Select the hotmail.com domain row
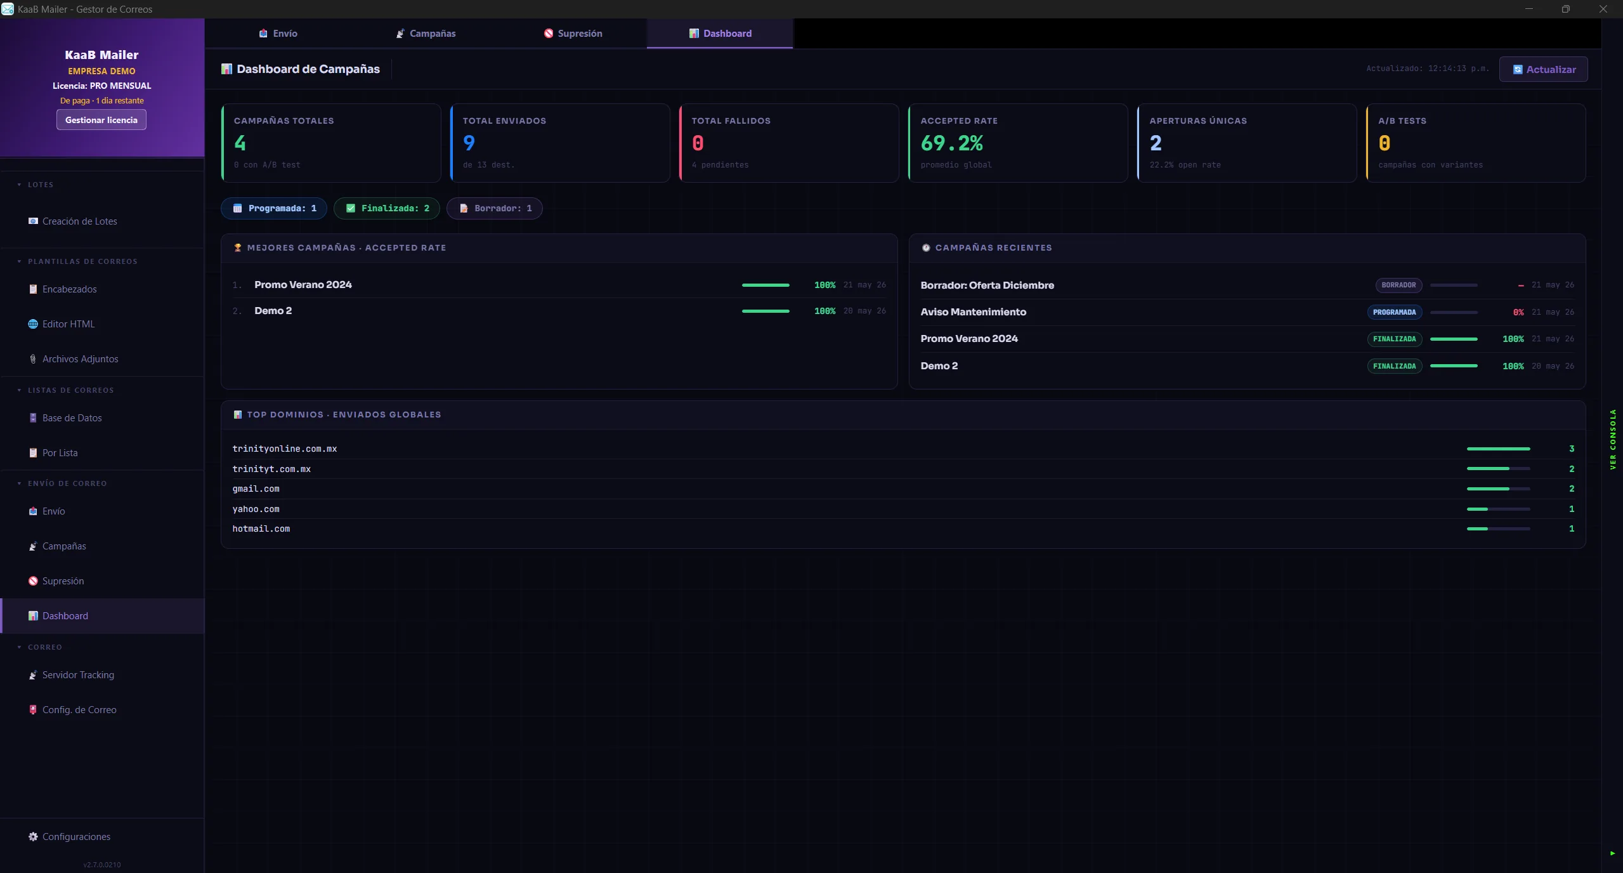The width and height of the screenshot is (1623, 873). (x=903, y=529)
